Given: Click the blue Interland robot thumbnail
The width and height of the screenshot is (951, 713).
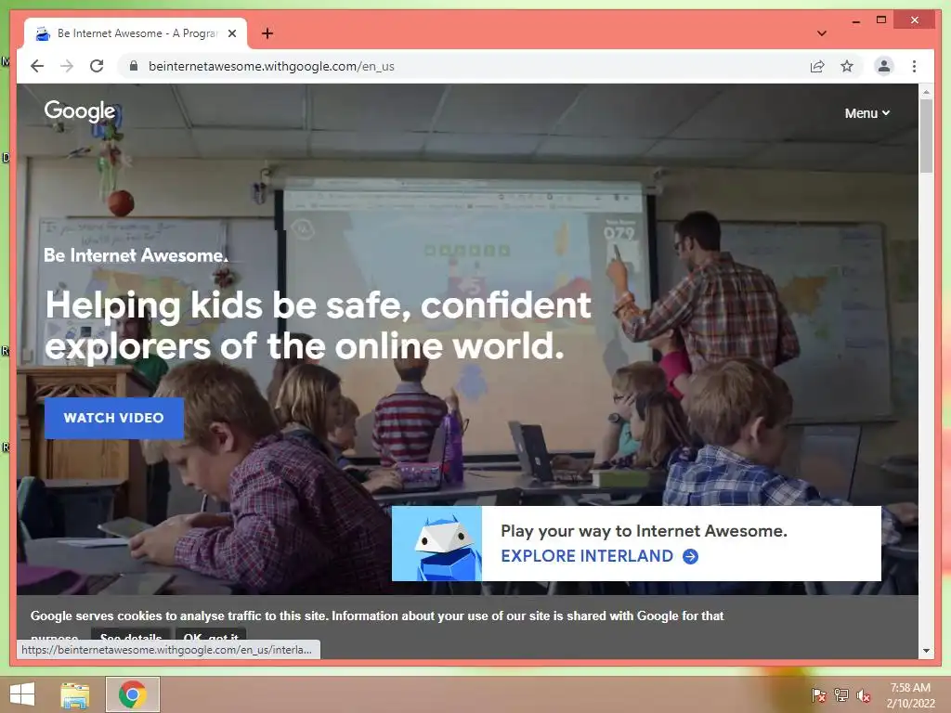Looking at the screenshot, I should tap(436, 543).
